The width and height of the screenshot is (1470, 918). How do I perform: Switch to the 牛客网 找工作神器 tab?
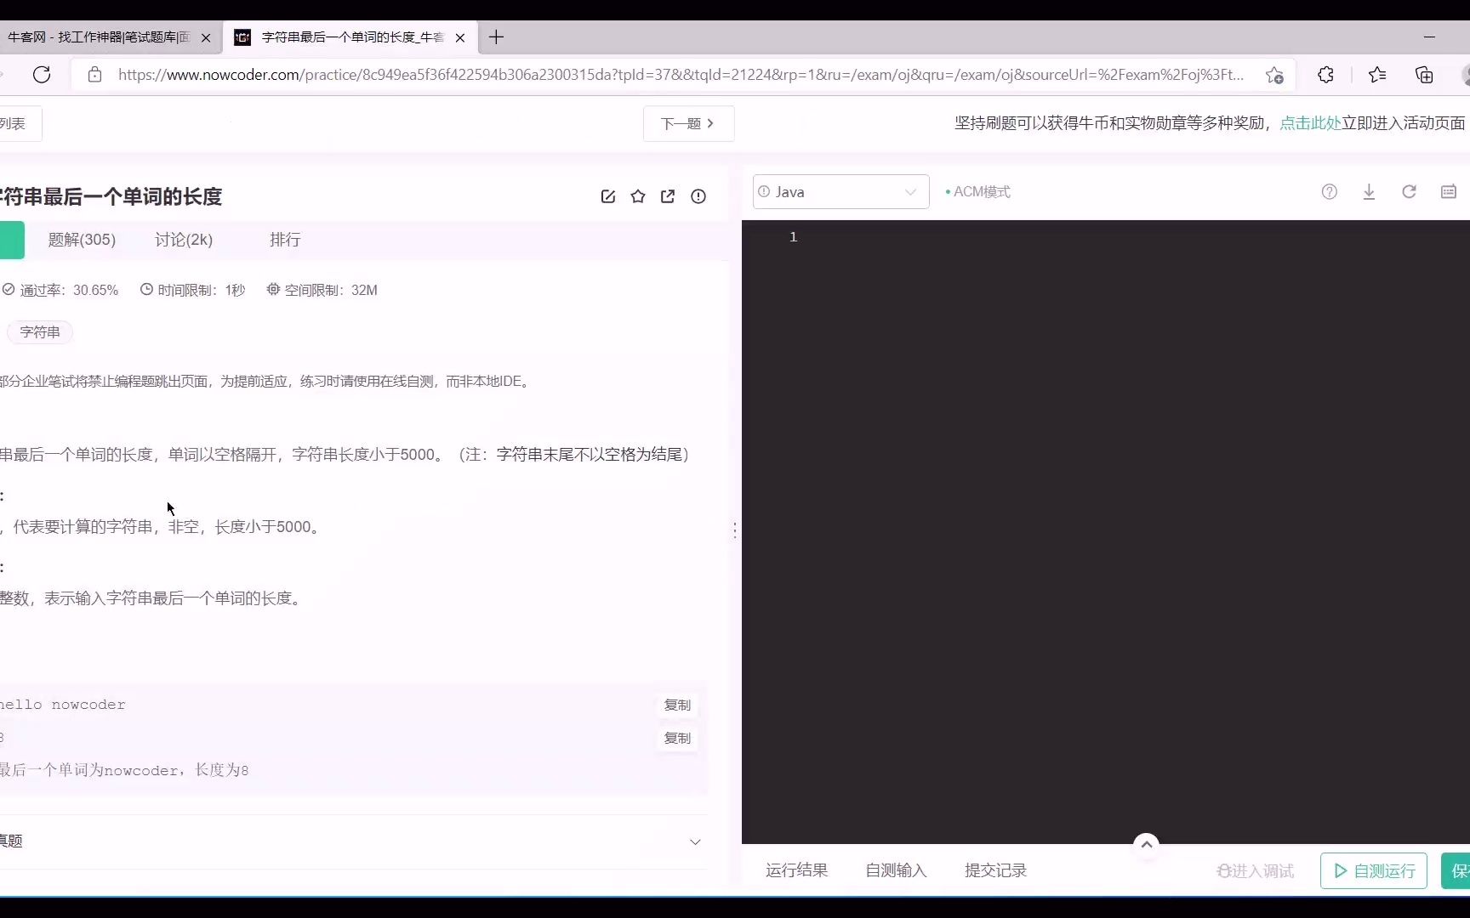(x=98, y=37)
